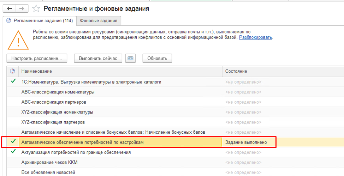
Task: Click green checkmark of 1С:Номенклатура row
Action: coord(13,81)
